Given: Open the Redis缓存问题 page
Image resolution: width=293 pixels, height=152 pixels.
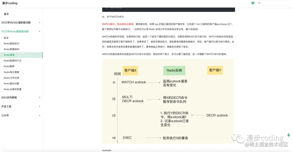Looking at the screenshot, I should pyautogui.click(x=11, y=84).
